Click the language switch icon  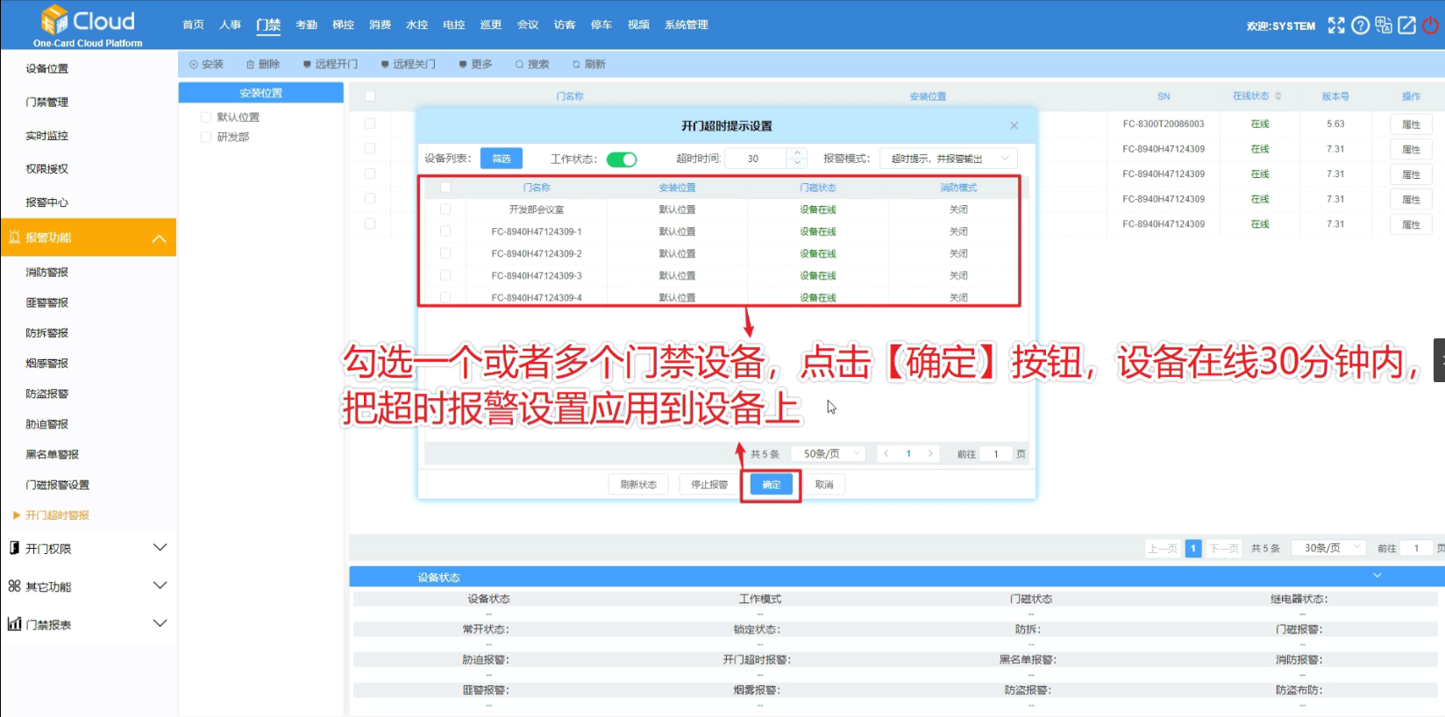point(1384,25)
